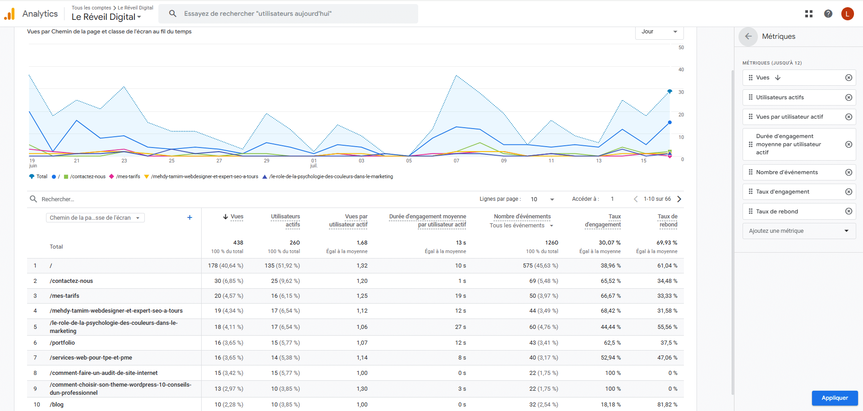Click the Analytics logo icon
Screen dimensions: 863x411
point(9,14)
